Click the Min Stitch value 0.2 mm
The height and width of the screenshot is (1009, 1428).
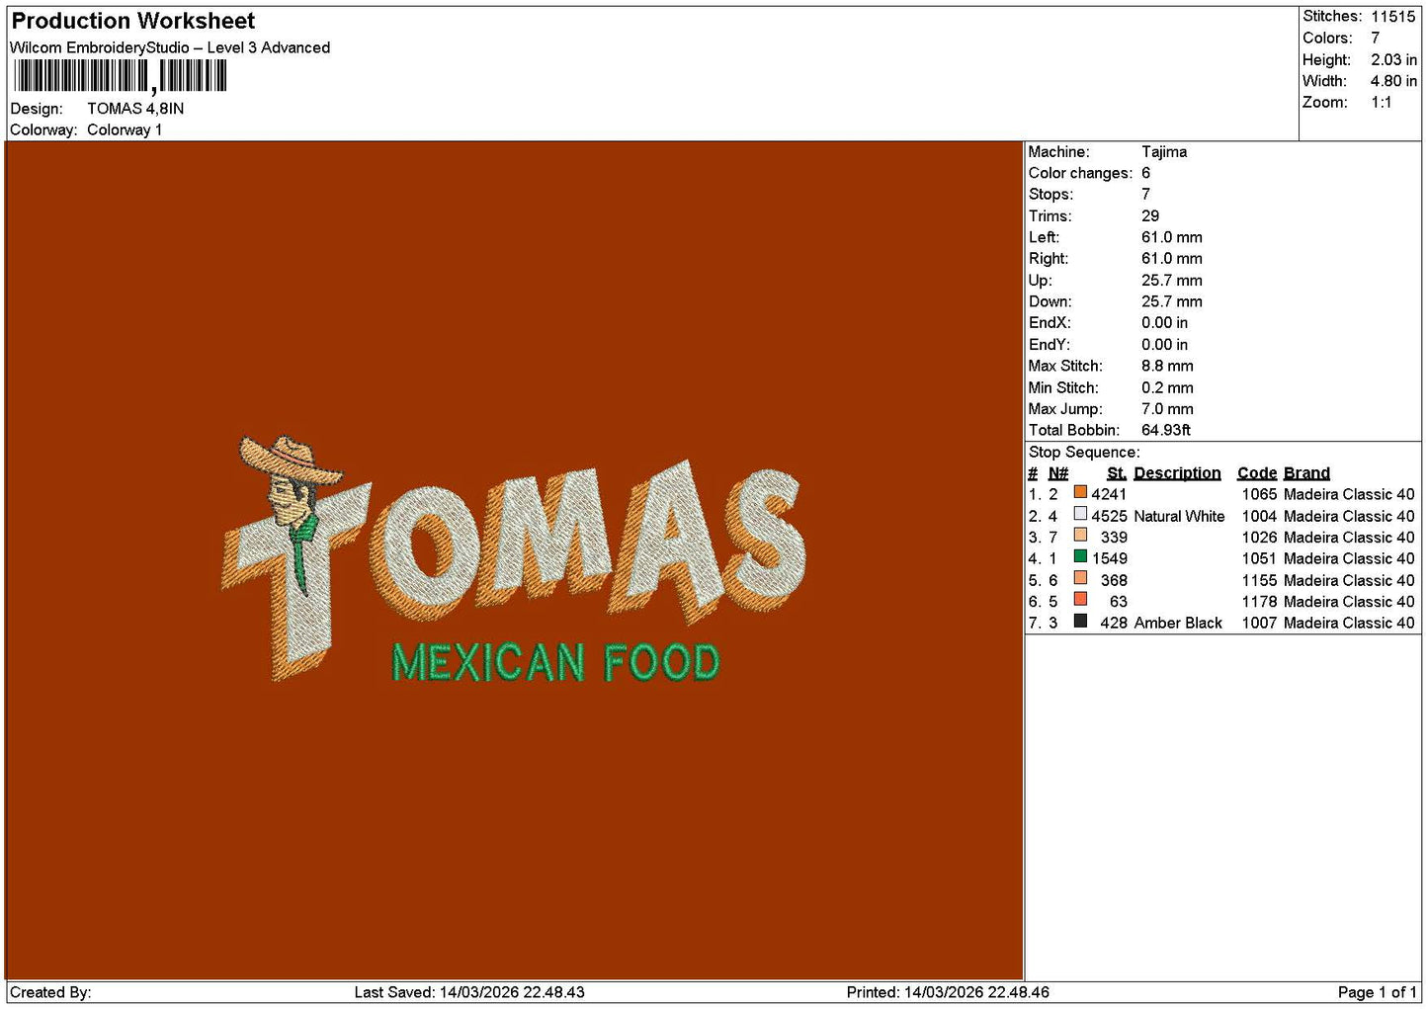click(x=1167, y=387)
